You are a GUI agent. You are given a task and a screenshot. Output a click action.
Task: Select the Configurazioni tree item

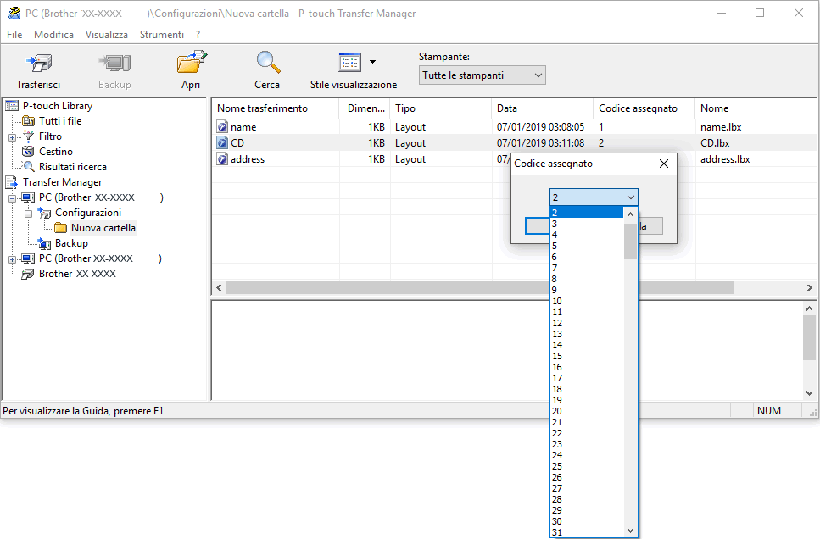pyautogui.click(x=88, y=212)
